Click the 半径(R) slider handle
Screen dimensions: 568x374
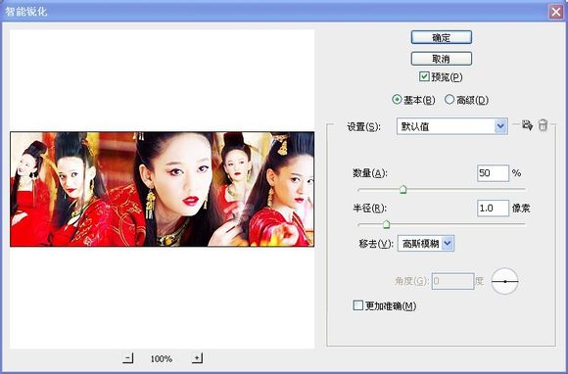click(386, 224)
